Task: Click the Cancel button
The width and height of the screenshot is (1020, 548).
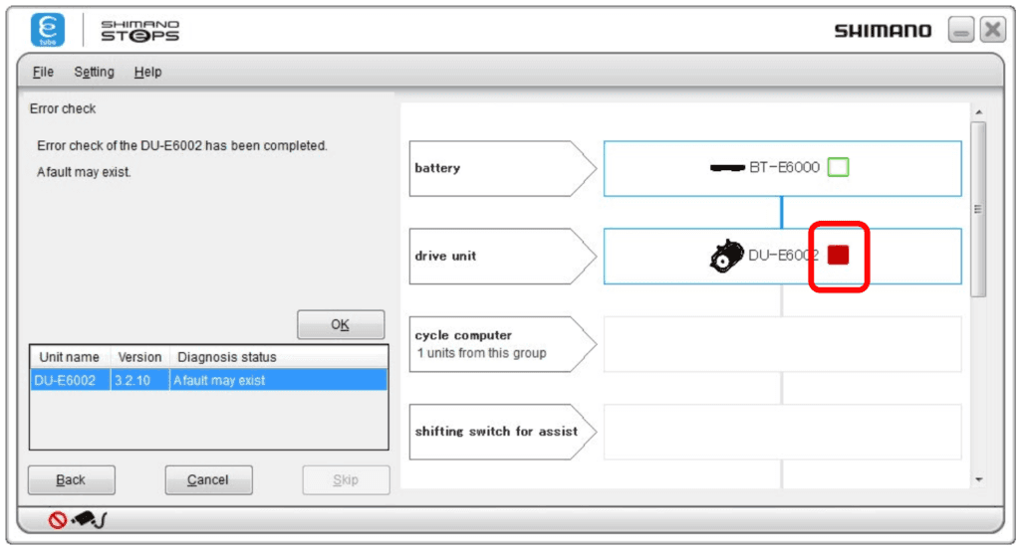Action: [208, 480]
